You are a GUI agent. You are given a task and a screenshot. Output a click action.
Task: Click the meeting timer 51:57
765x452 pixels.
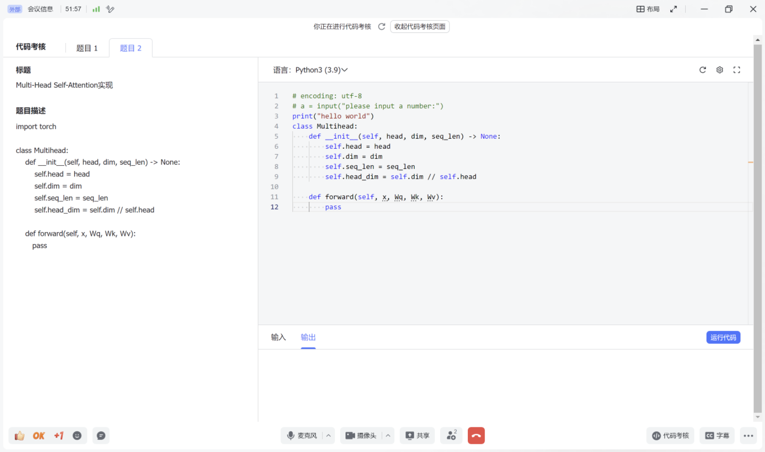tap(73, 9)
